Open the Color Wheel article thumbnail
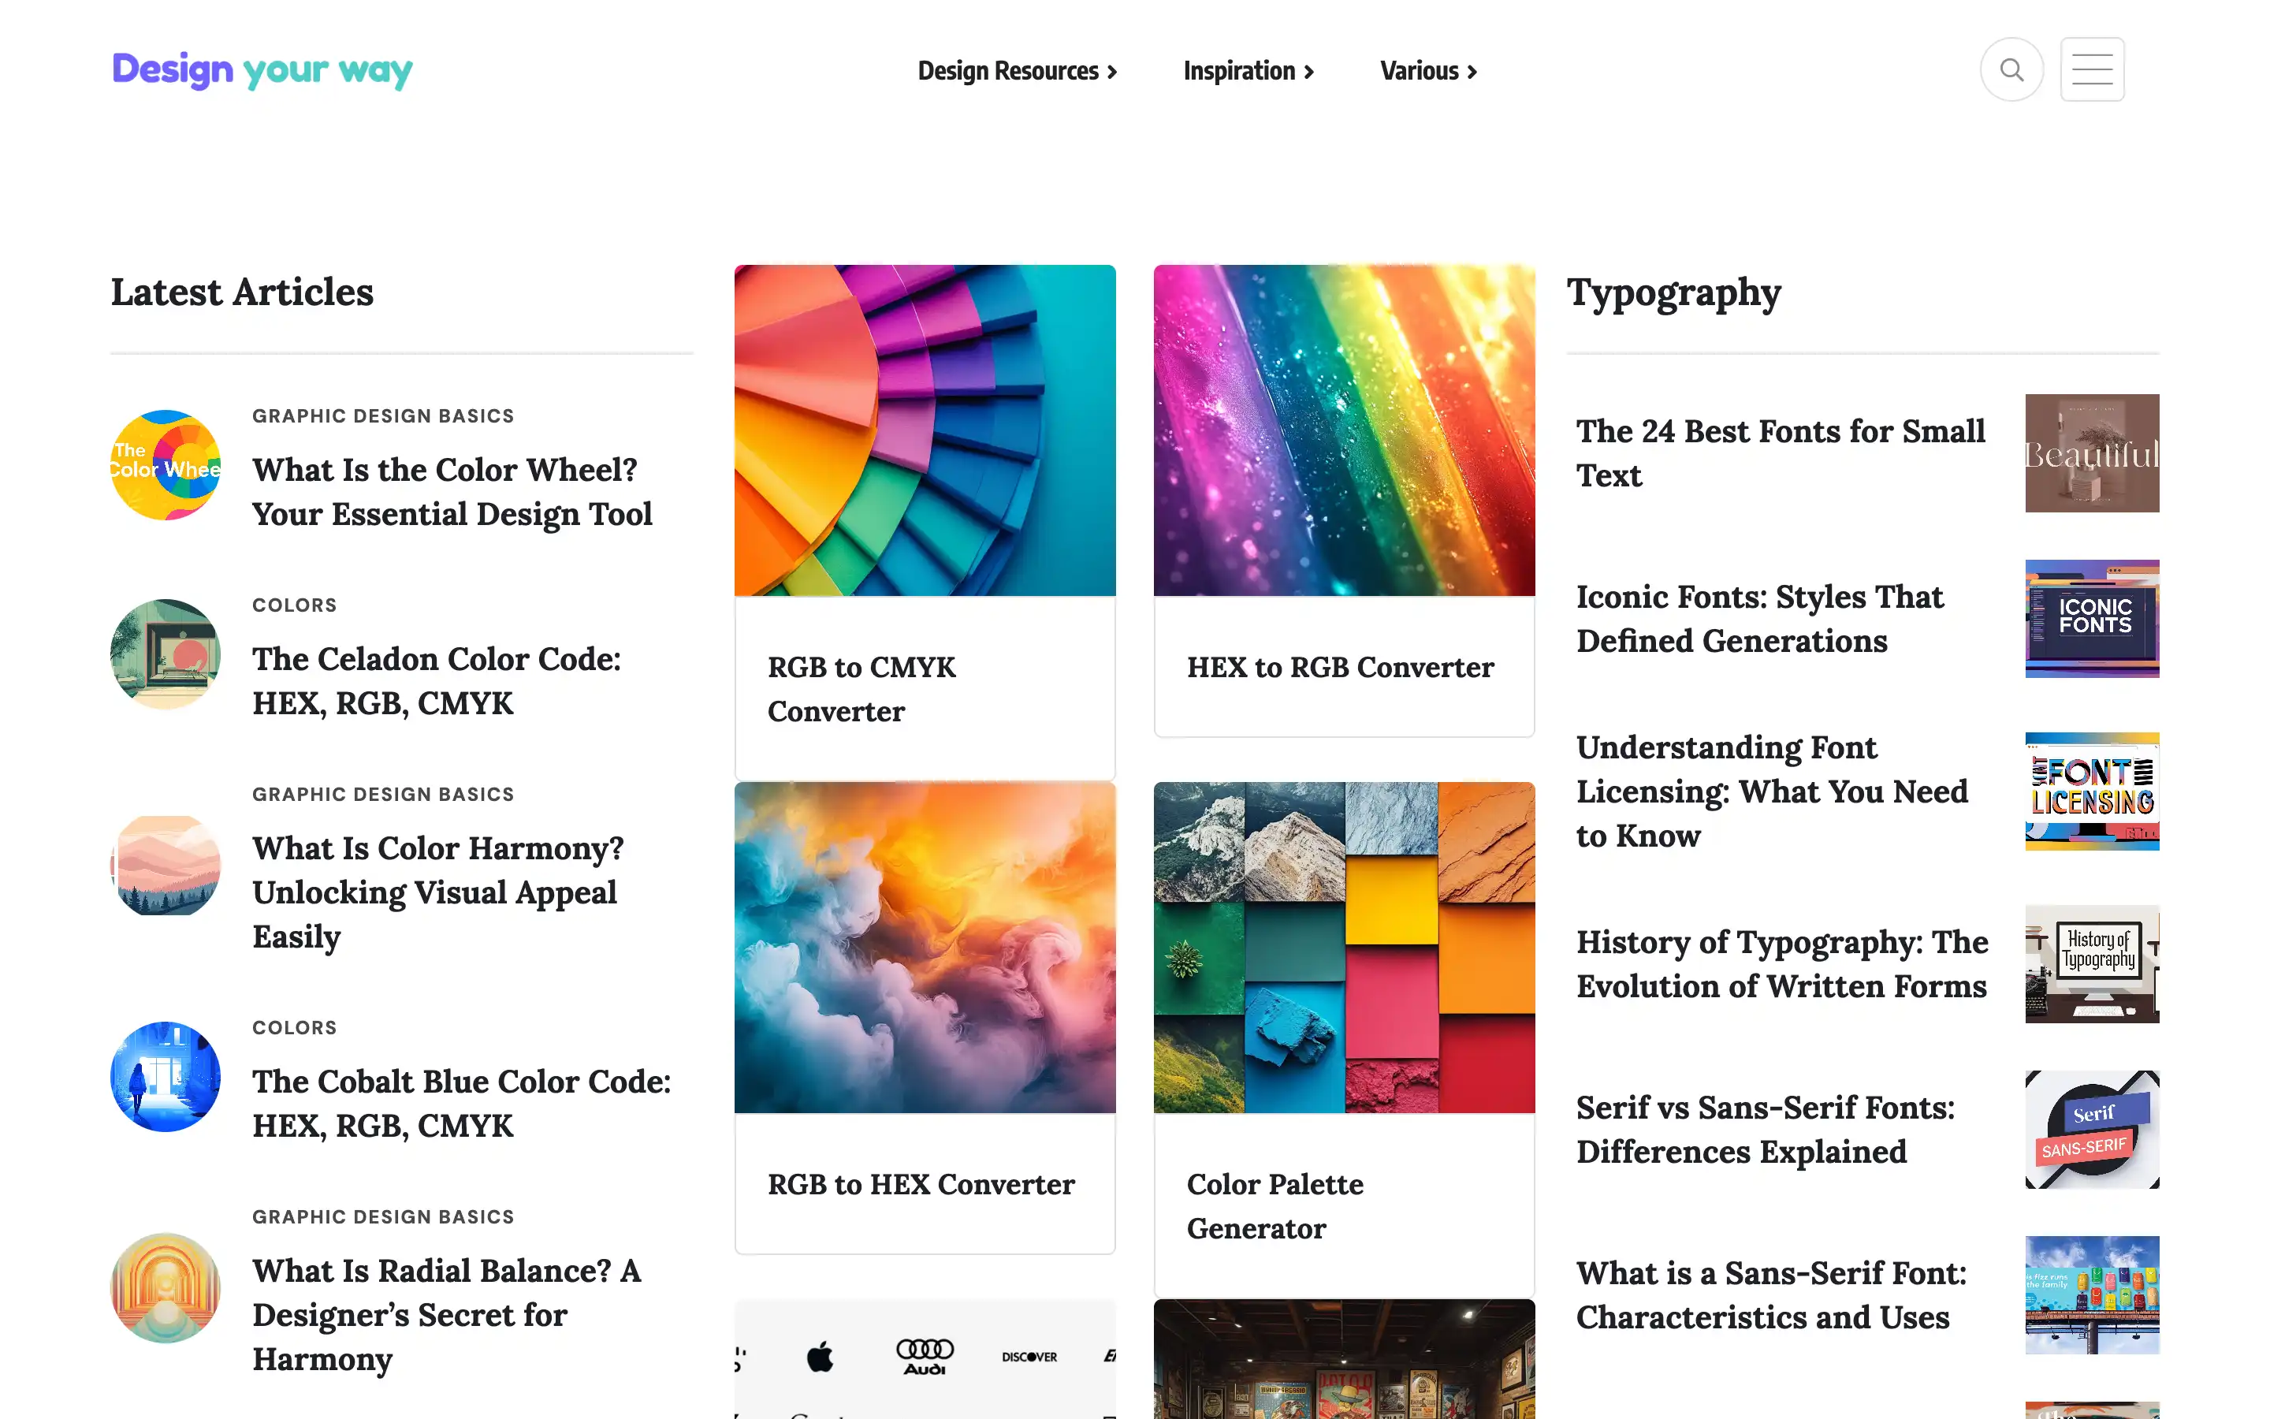The height and width of the screenshot is (1419, 2270). 166,465
